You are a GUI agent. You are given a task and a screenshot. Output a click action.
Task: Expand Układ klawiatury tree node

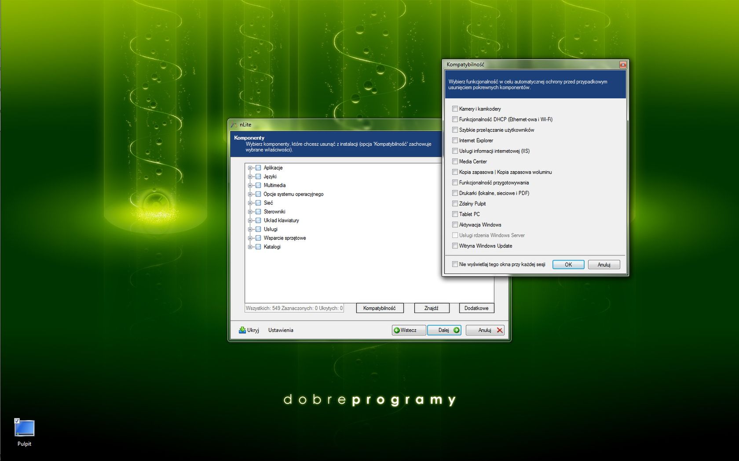coord(250,220)
